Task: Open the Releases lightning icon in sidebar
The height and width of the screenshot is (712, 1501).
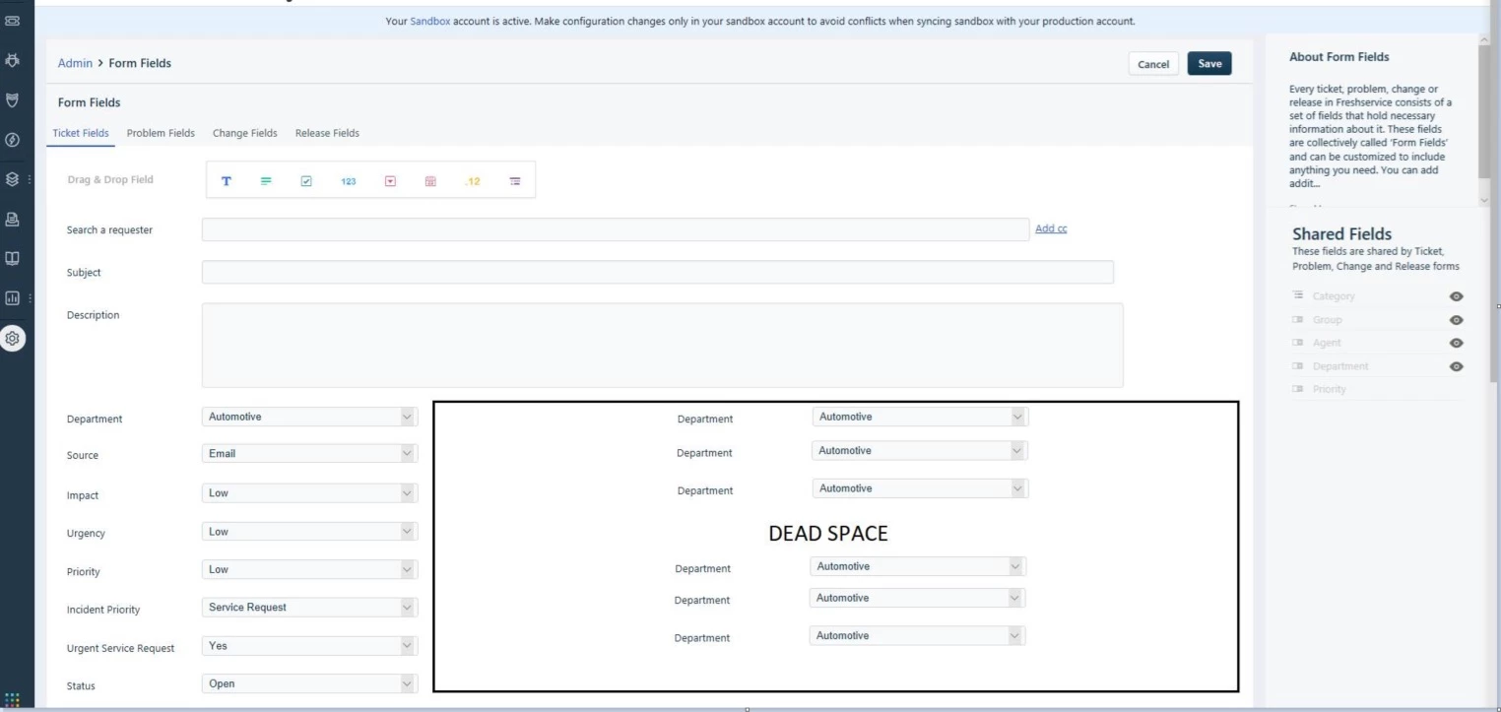Action: click(x=13, y=138)
